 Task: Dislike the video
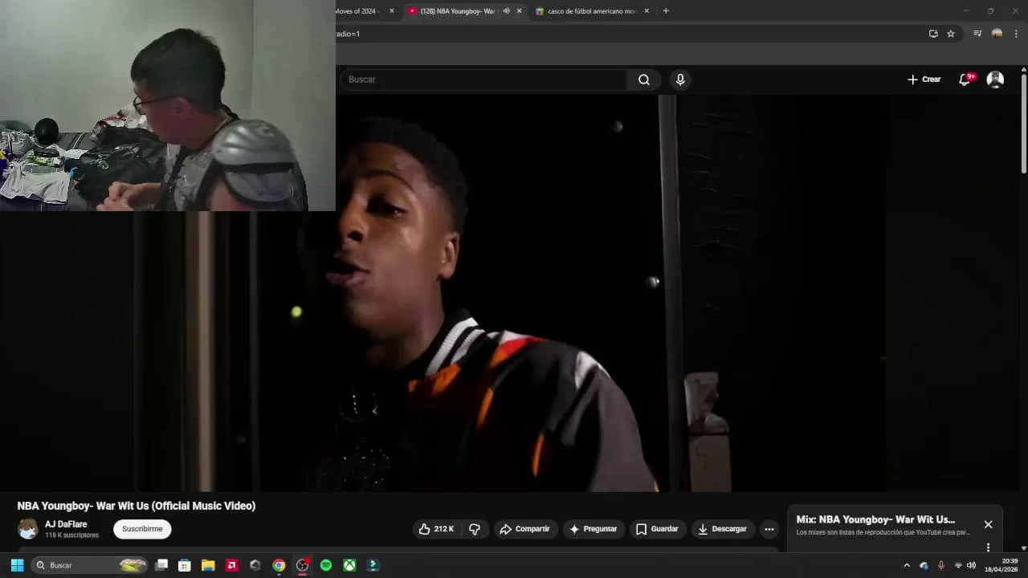475,529
